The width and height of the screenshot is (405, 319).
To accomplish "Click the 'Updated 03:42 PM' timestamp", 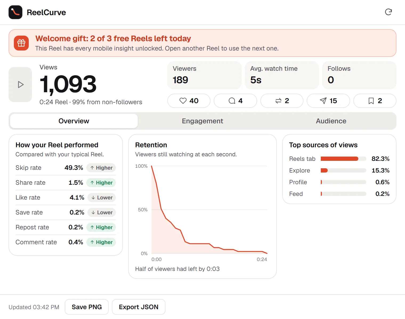I will (34, 307).
